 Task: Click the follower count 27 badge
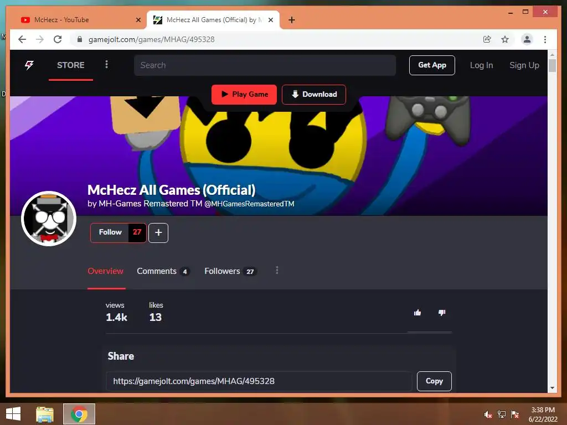click(137, 232)
